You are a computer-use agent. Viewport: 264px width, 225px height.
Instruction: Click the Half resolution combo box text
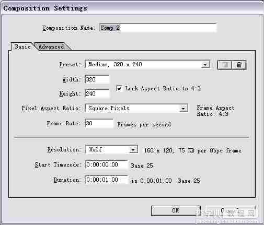tap(96, 149)
